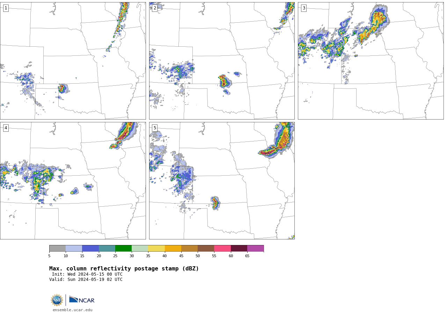Open ensemble member 5 reflectivity map
Screen dimensions: 447x314
[x=222, y=181]
